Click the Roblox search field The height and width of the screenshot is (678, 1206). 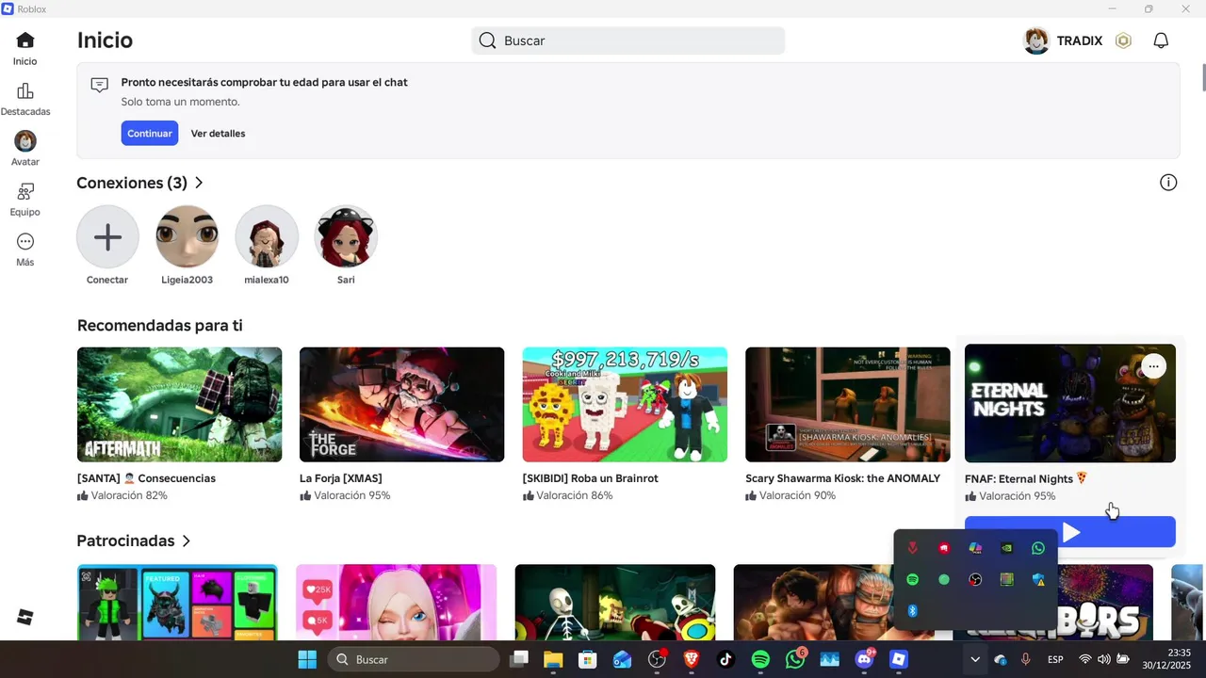[627, 40]
